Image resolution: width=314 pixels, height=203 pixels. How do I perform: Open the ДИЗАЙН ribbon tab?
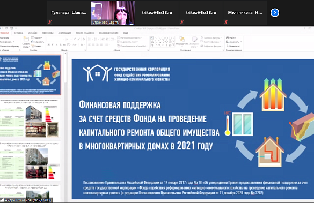pos(33,33)
